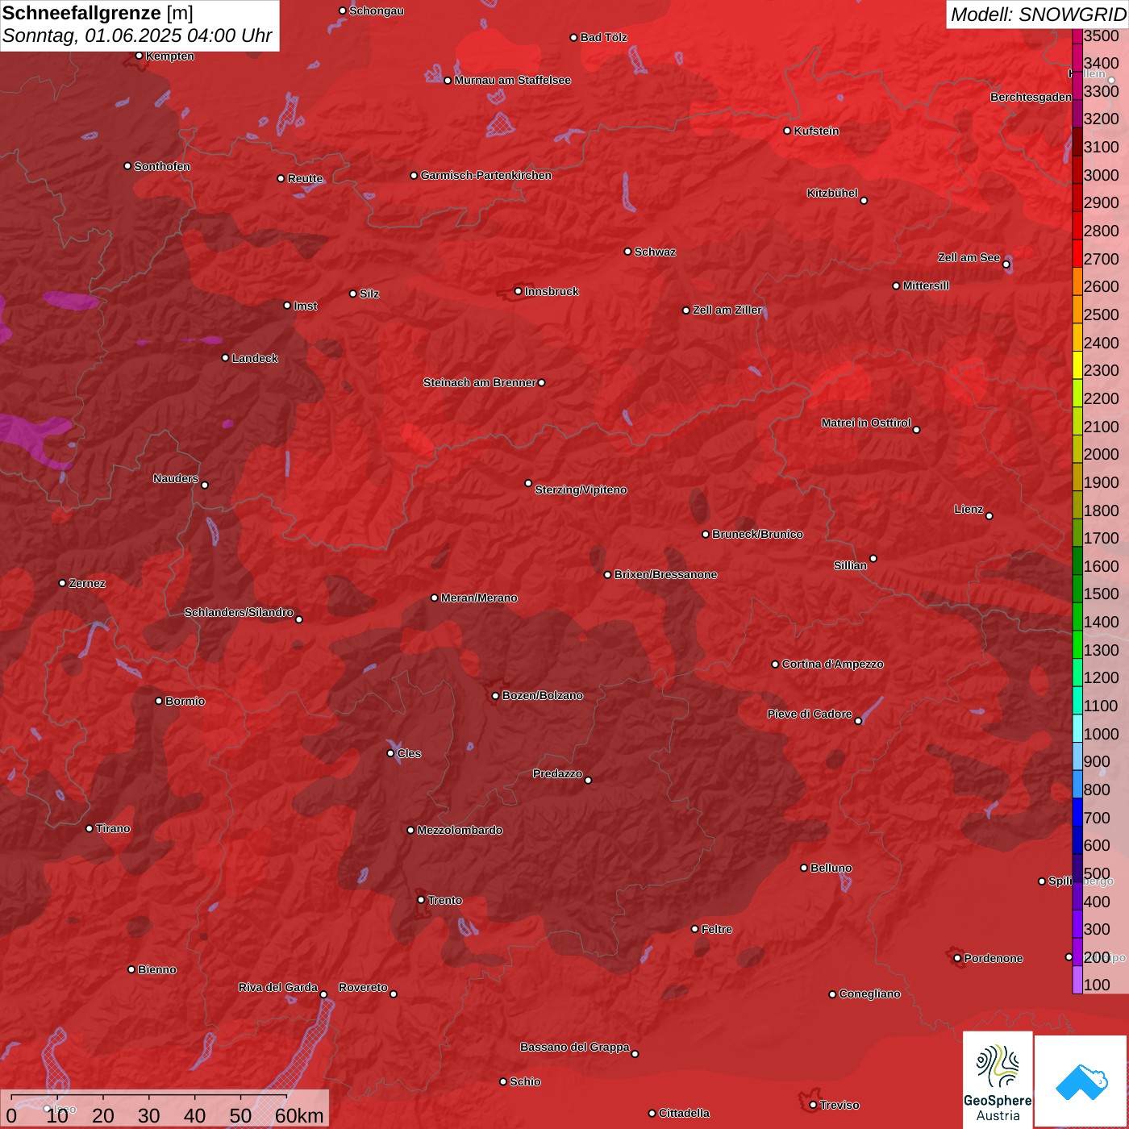Click the Mittersill label
1129x1129 pixels.
click(x=927, y=285)
